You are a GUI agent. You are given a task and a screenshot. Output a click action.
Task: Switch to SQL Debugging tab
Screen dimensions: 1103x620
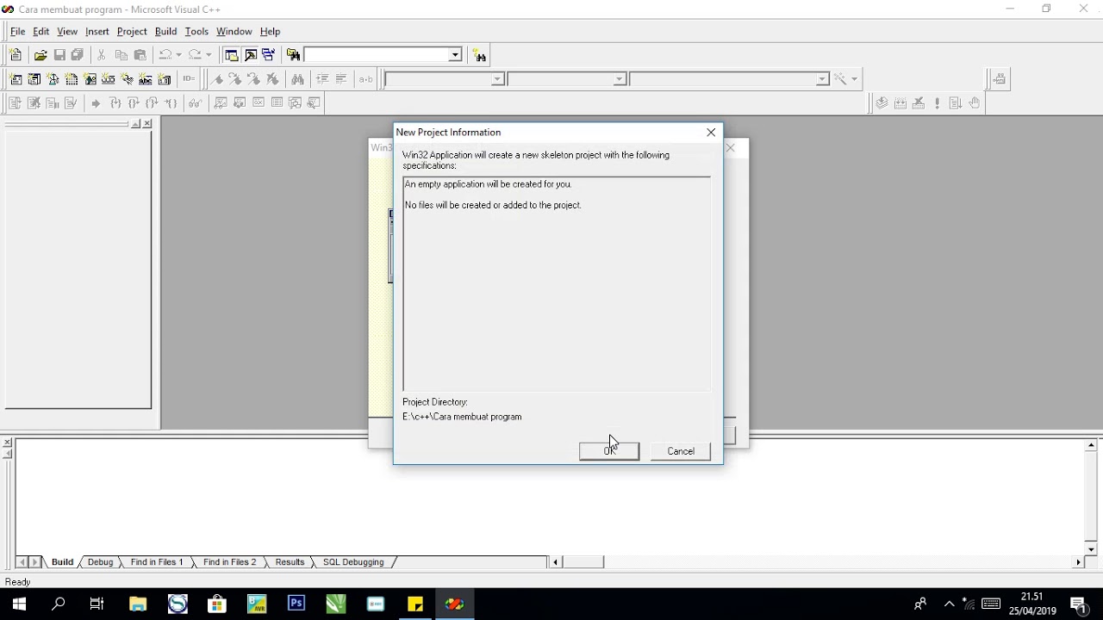(x=353, y=562)
